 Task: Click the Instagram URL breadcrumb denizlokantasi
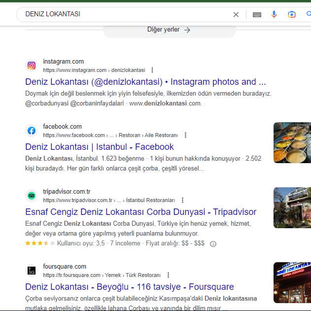[128, 70]
